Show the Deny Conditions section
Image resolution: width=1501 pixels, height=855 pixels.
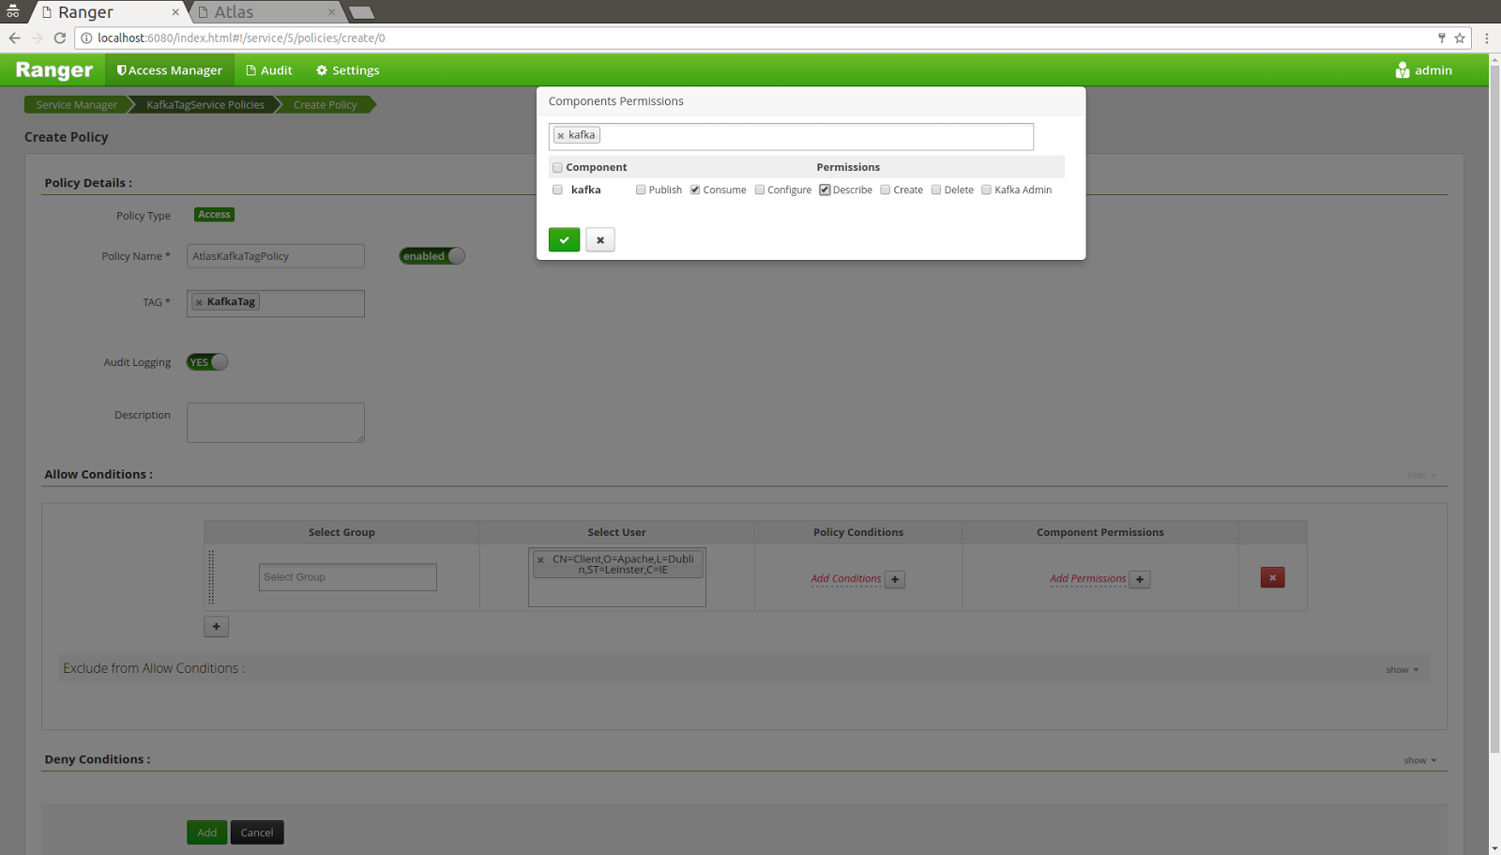(1414, 759)
